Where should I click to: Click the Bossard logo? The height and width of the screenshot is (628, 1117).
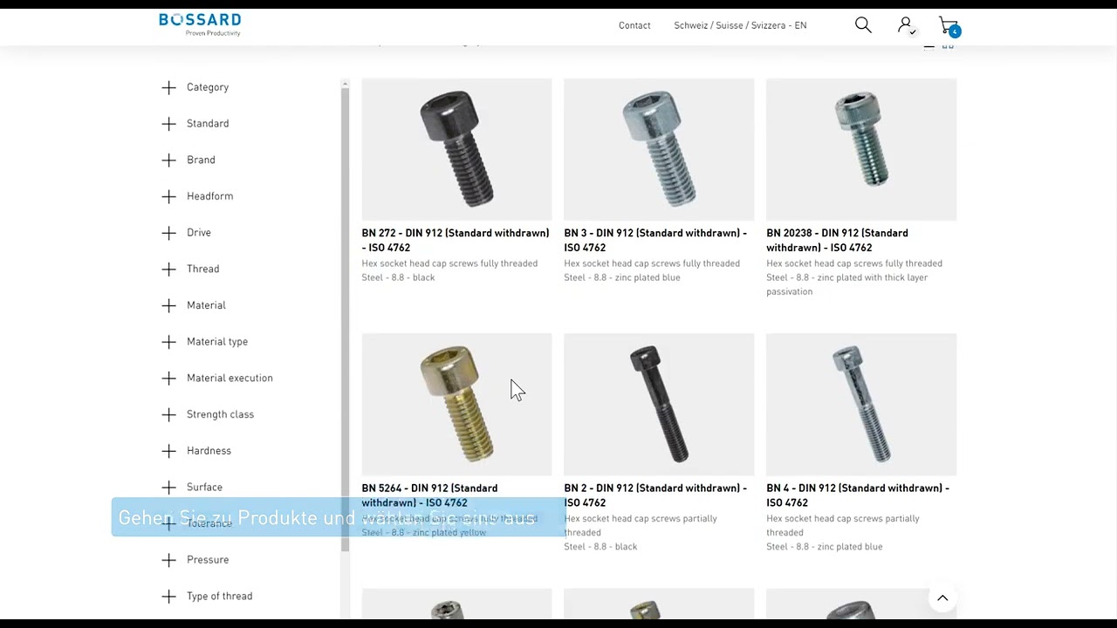[x=200, y=24]
